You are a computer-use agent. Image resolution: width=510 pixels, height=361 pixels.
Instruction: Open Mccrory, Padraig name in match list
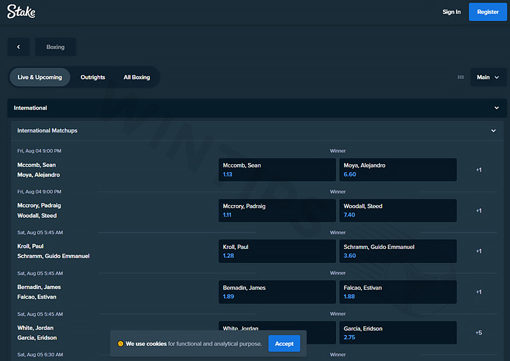pyautogui.click(x=39, y=206)
